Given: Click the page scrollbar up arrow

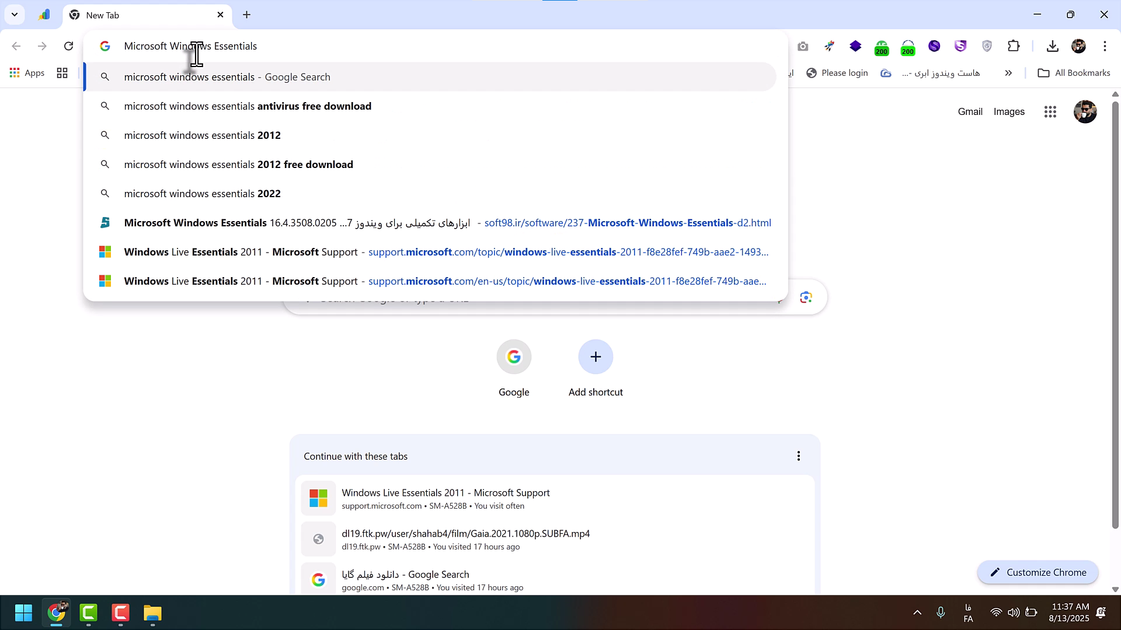Looking at the screenshot, I should tap(1115, 94).
